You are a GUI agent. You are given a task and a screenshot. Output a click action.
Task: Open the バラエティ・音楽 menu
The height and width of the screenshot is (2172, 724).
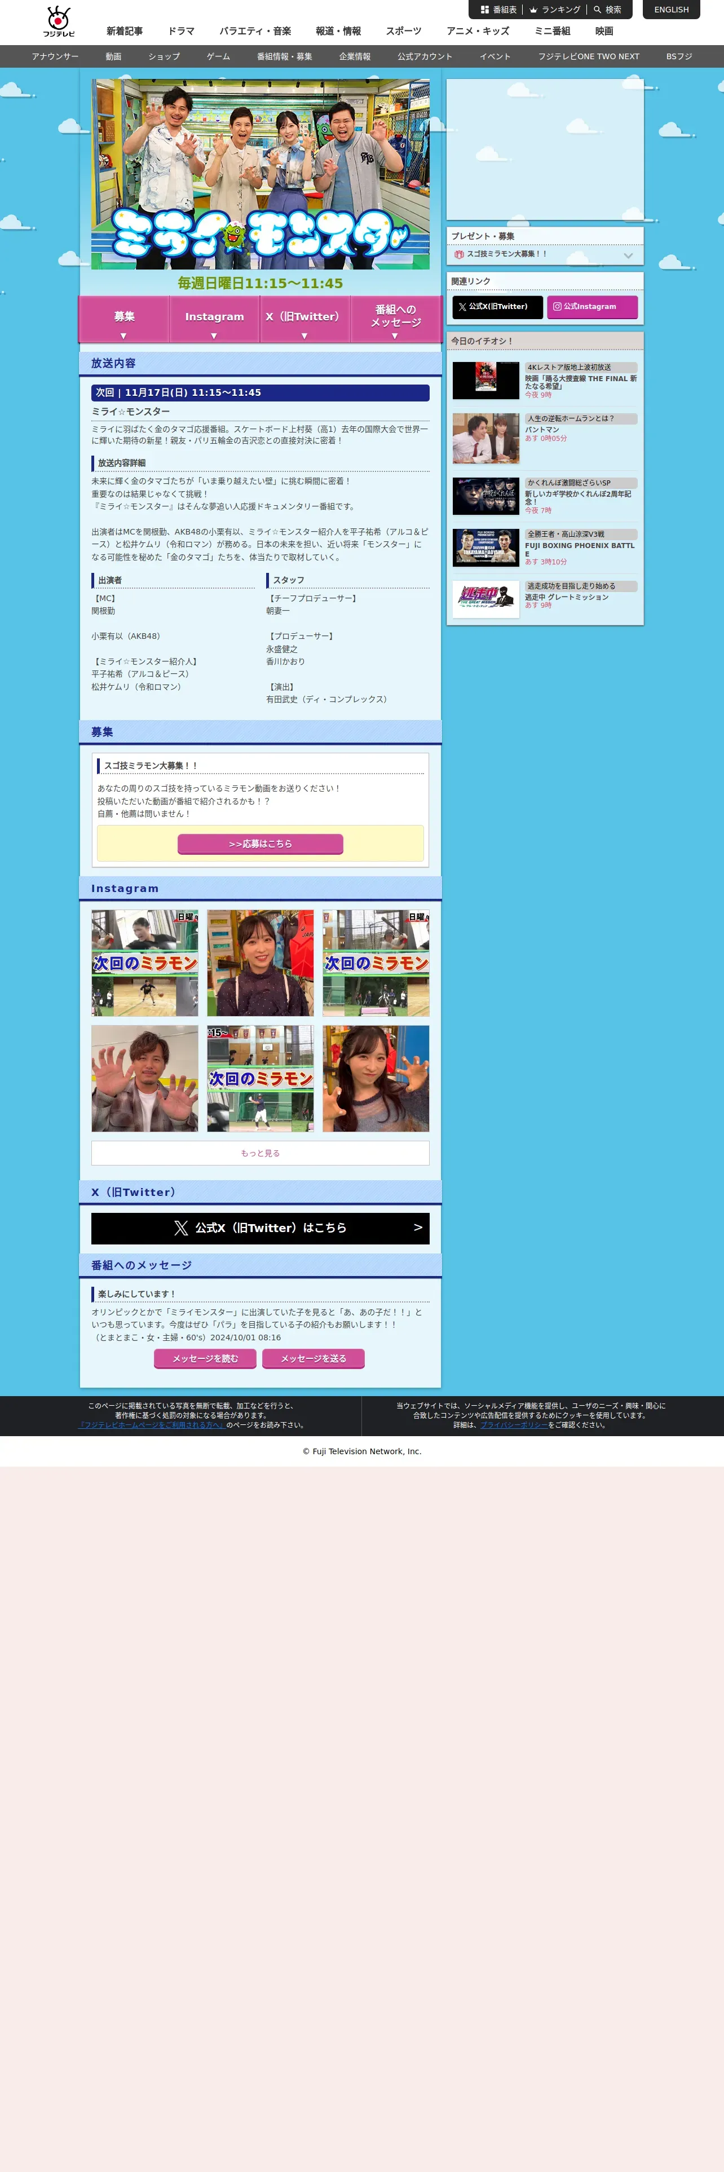255,31
